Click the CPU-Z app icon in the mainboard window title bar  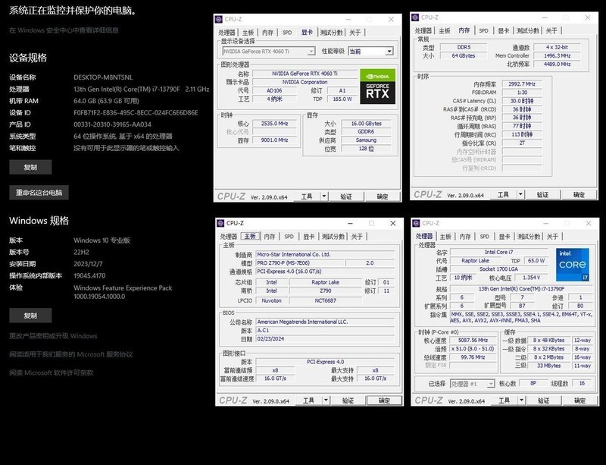(220, 225)
